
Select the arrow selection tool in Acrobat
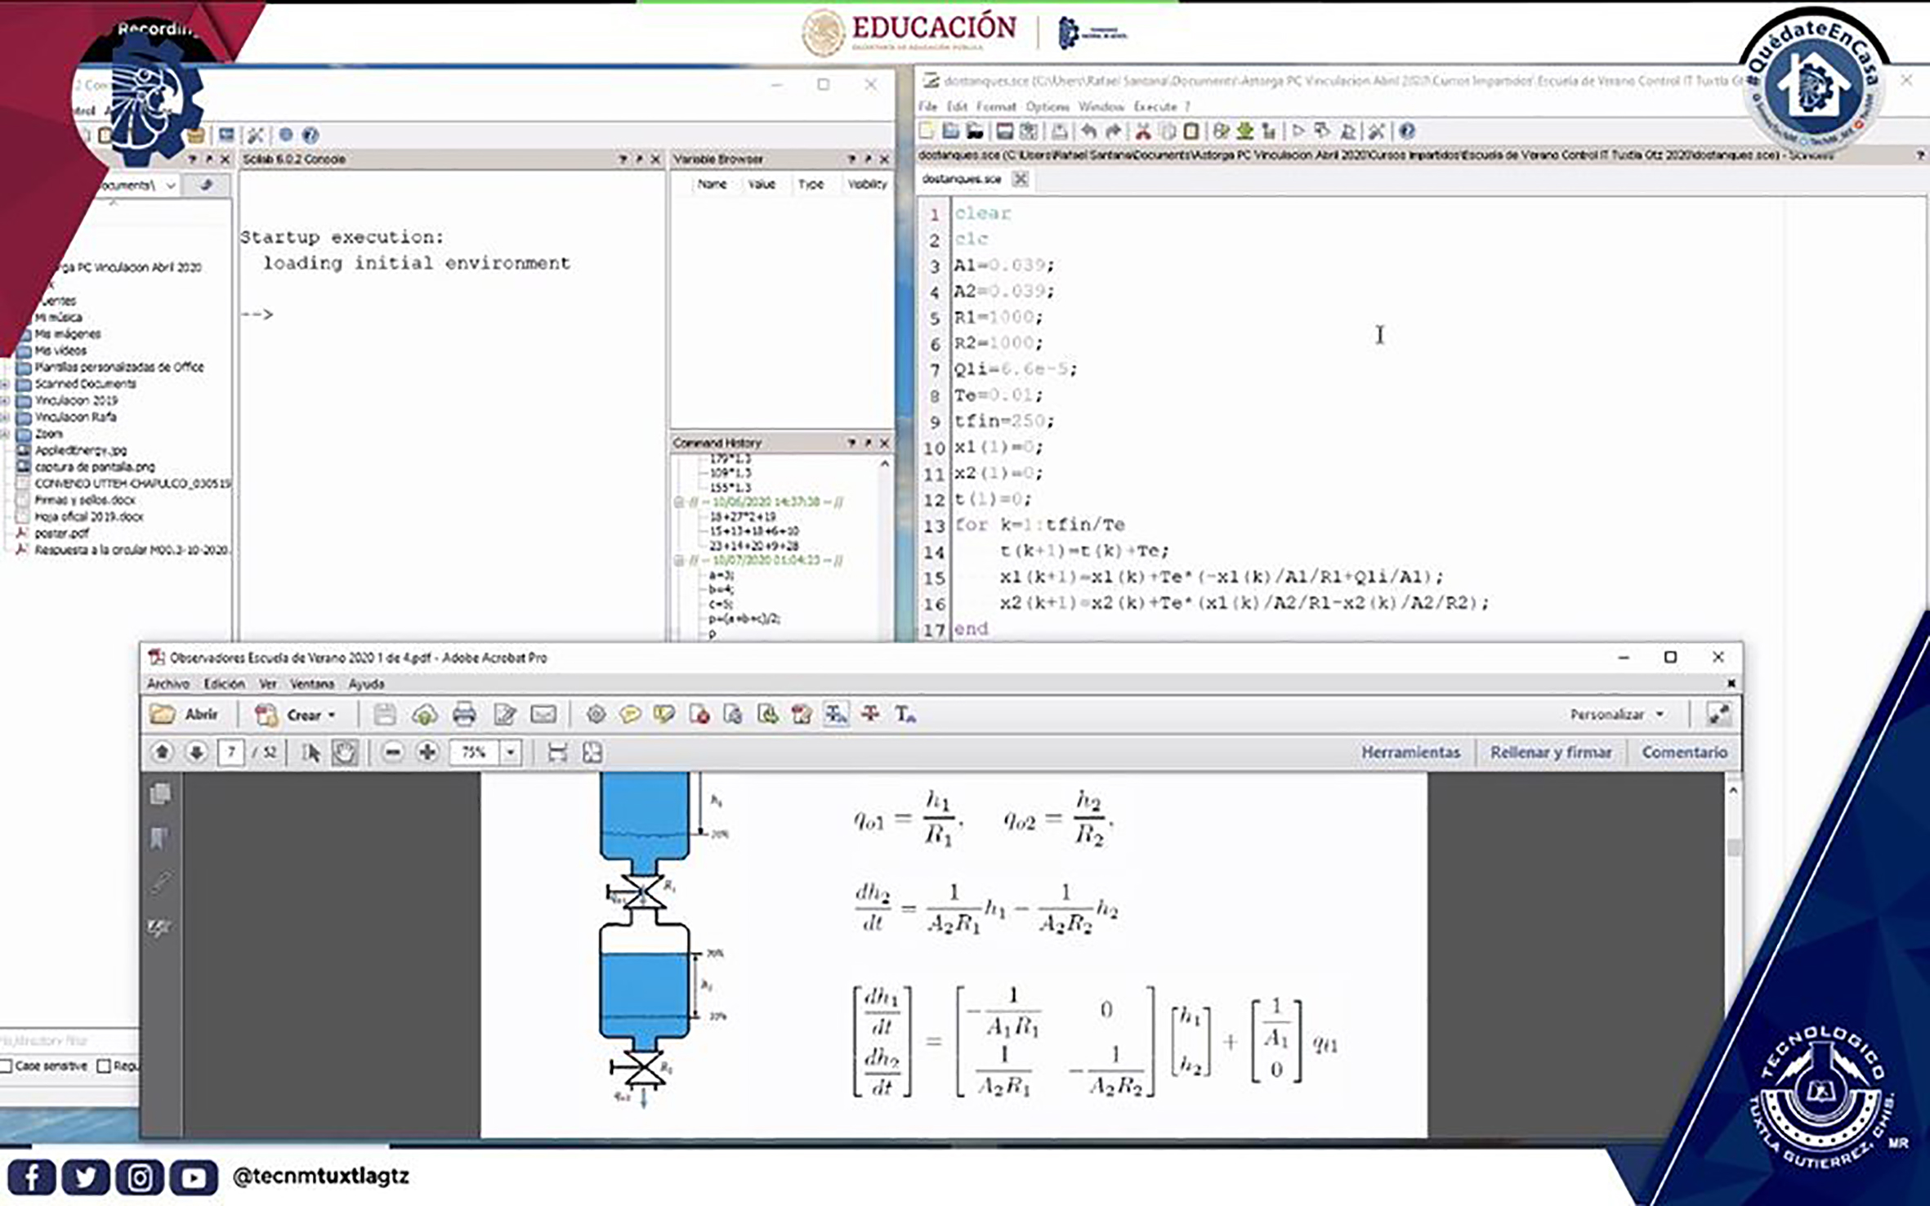tap(310, 753)
